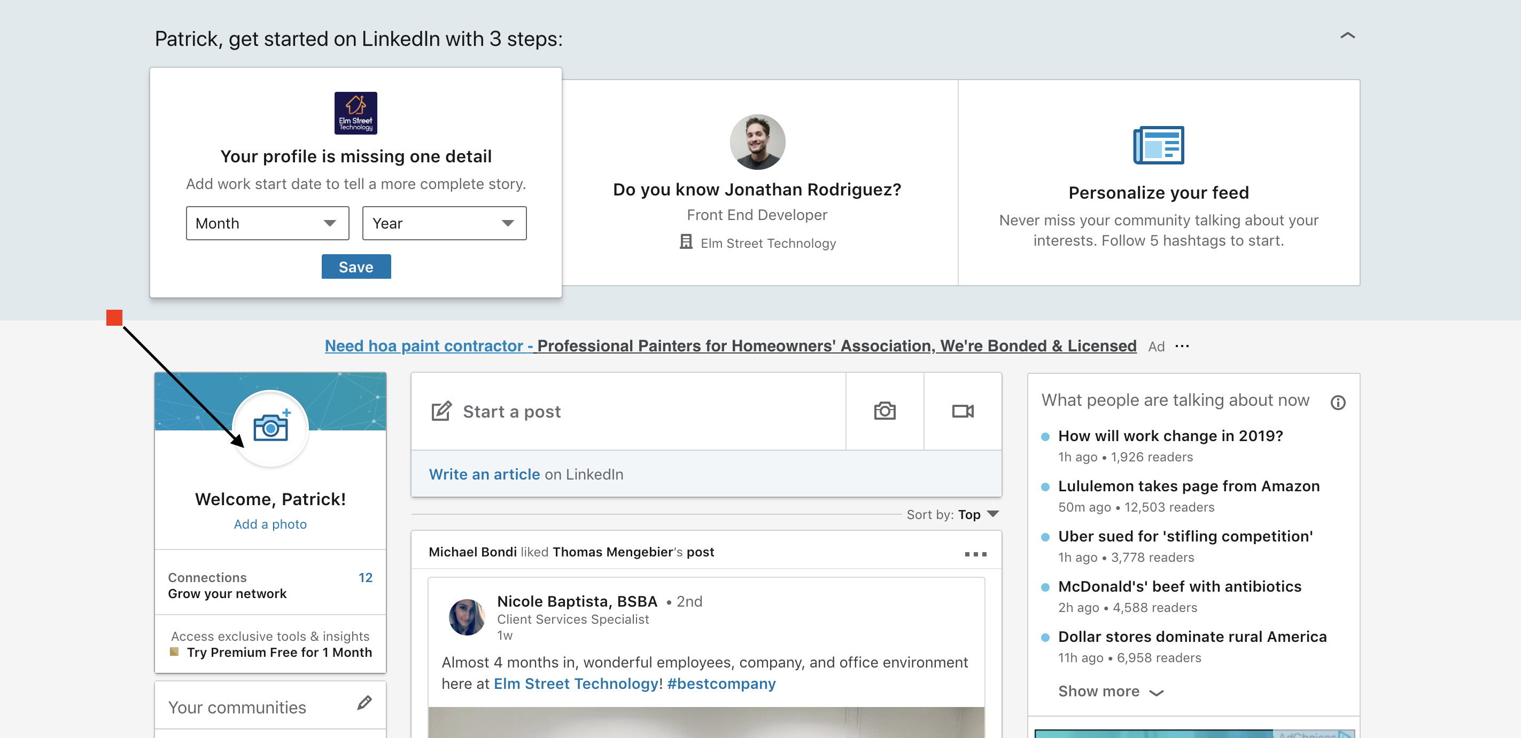Open How will work change in 2019?
1521x738 pixels.
(x=1170, y=436)
